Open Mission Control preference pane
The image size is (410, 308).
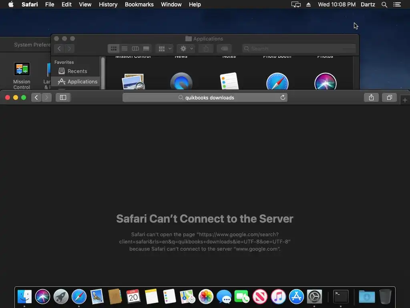(22, 76)
